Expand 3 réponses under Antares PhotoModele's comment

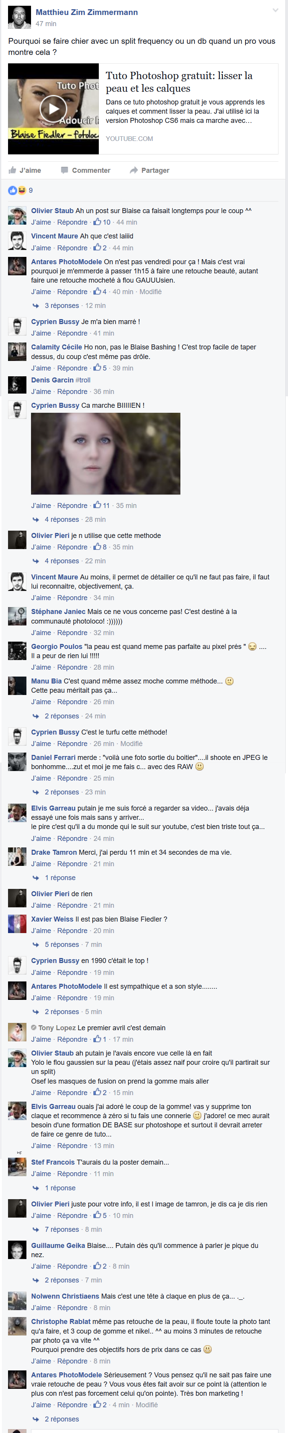[x=62, y=305]
